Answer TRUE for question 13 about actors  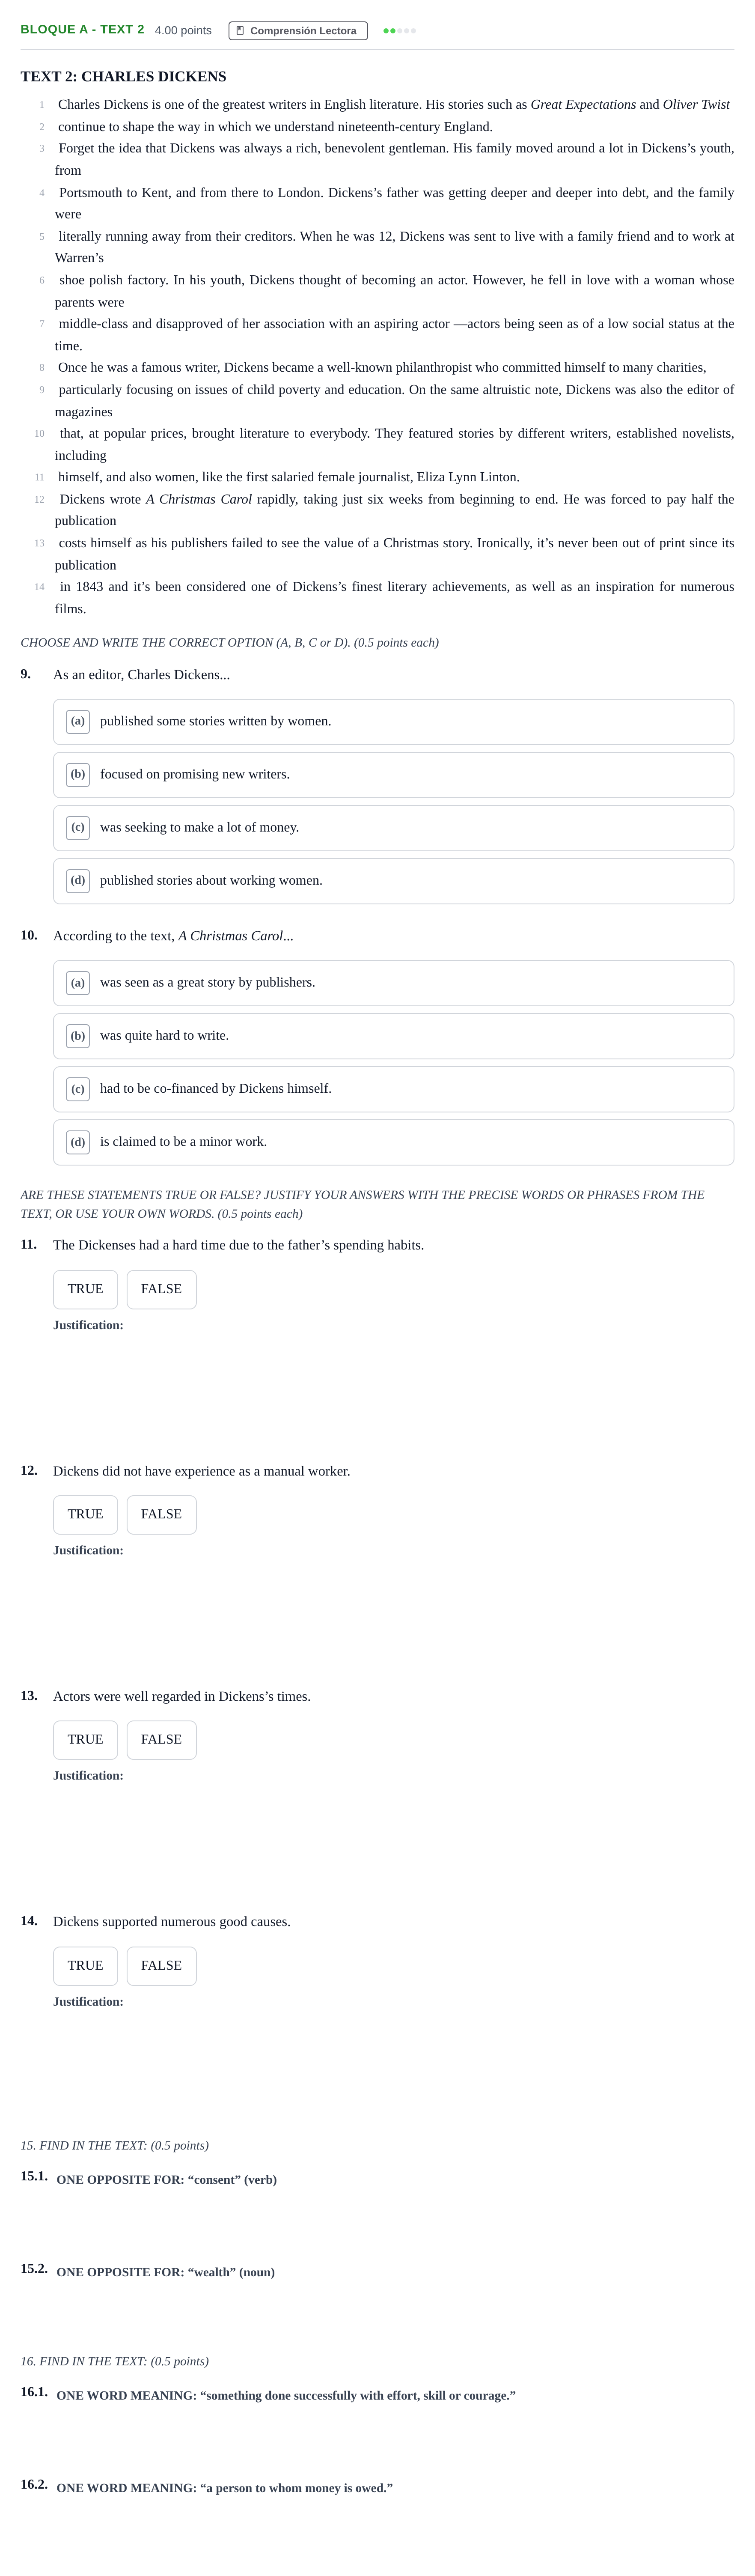(85, 1739)
